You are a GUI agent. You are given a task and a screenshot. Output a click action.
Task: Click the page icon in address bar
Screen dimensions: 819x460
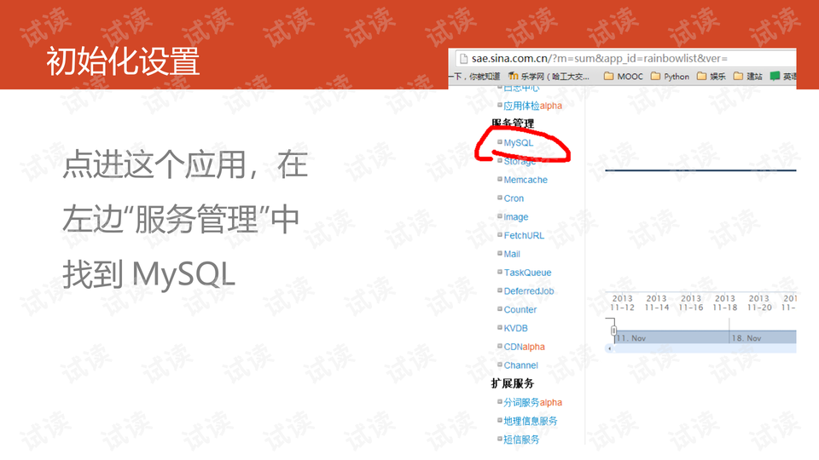click(x=463, y=59)
